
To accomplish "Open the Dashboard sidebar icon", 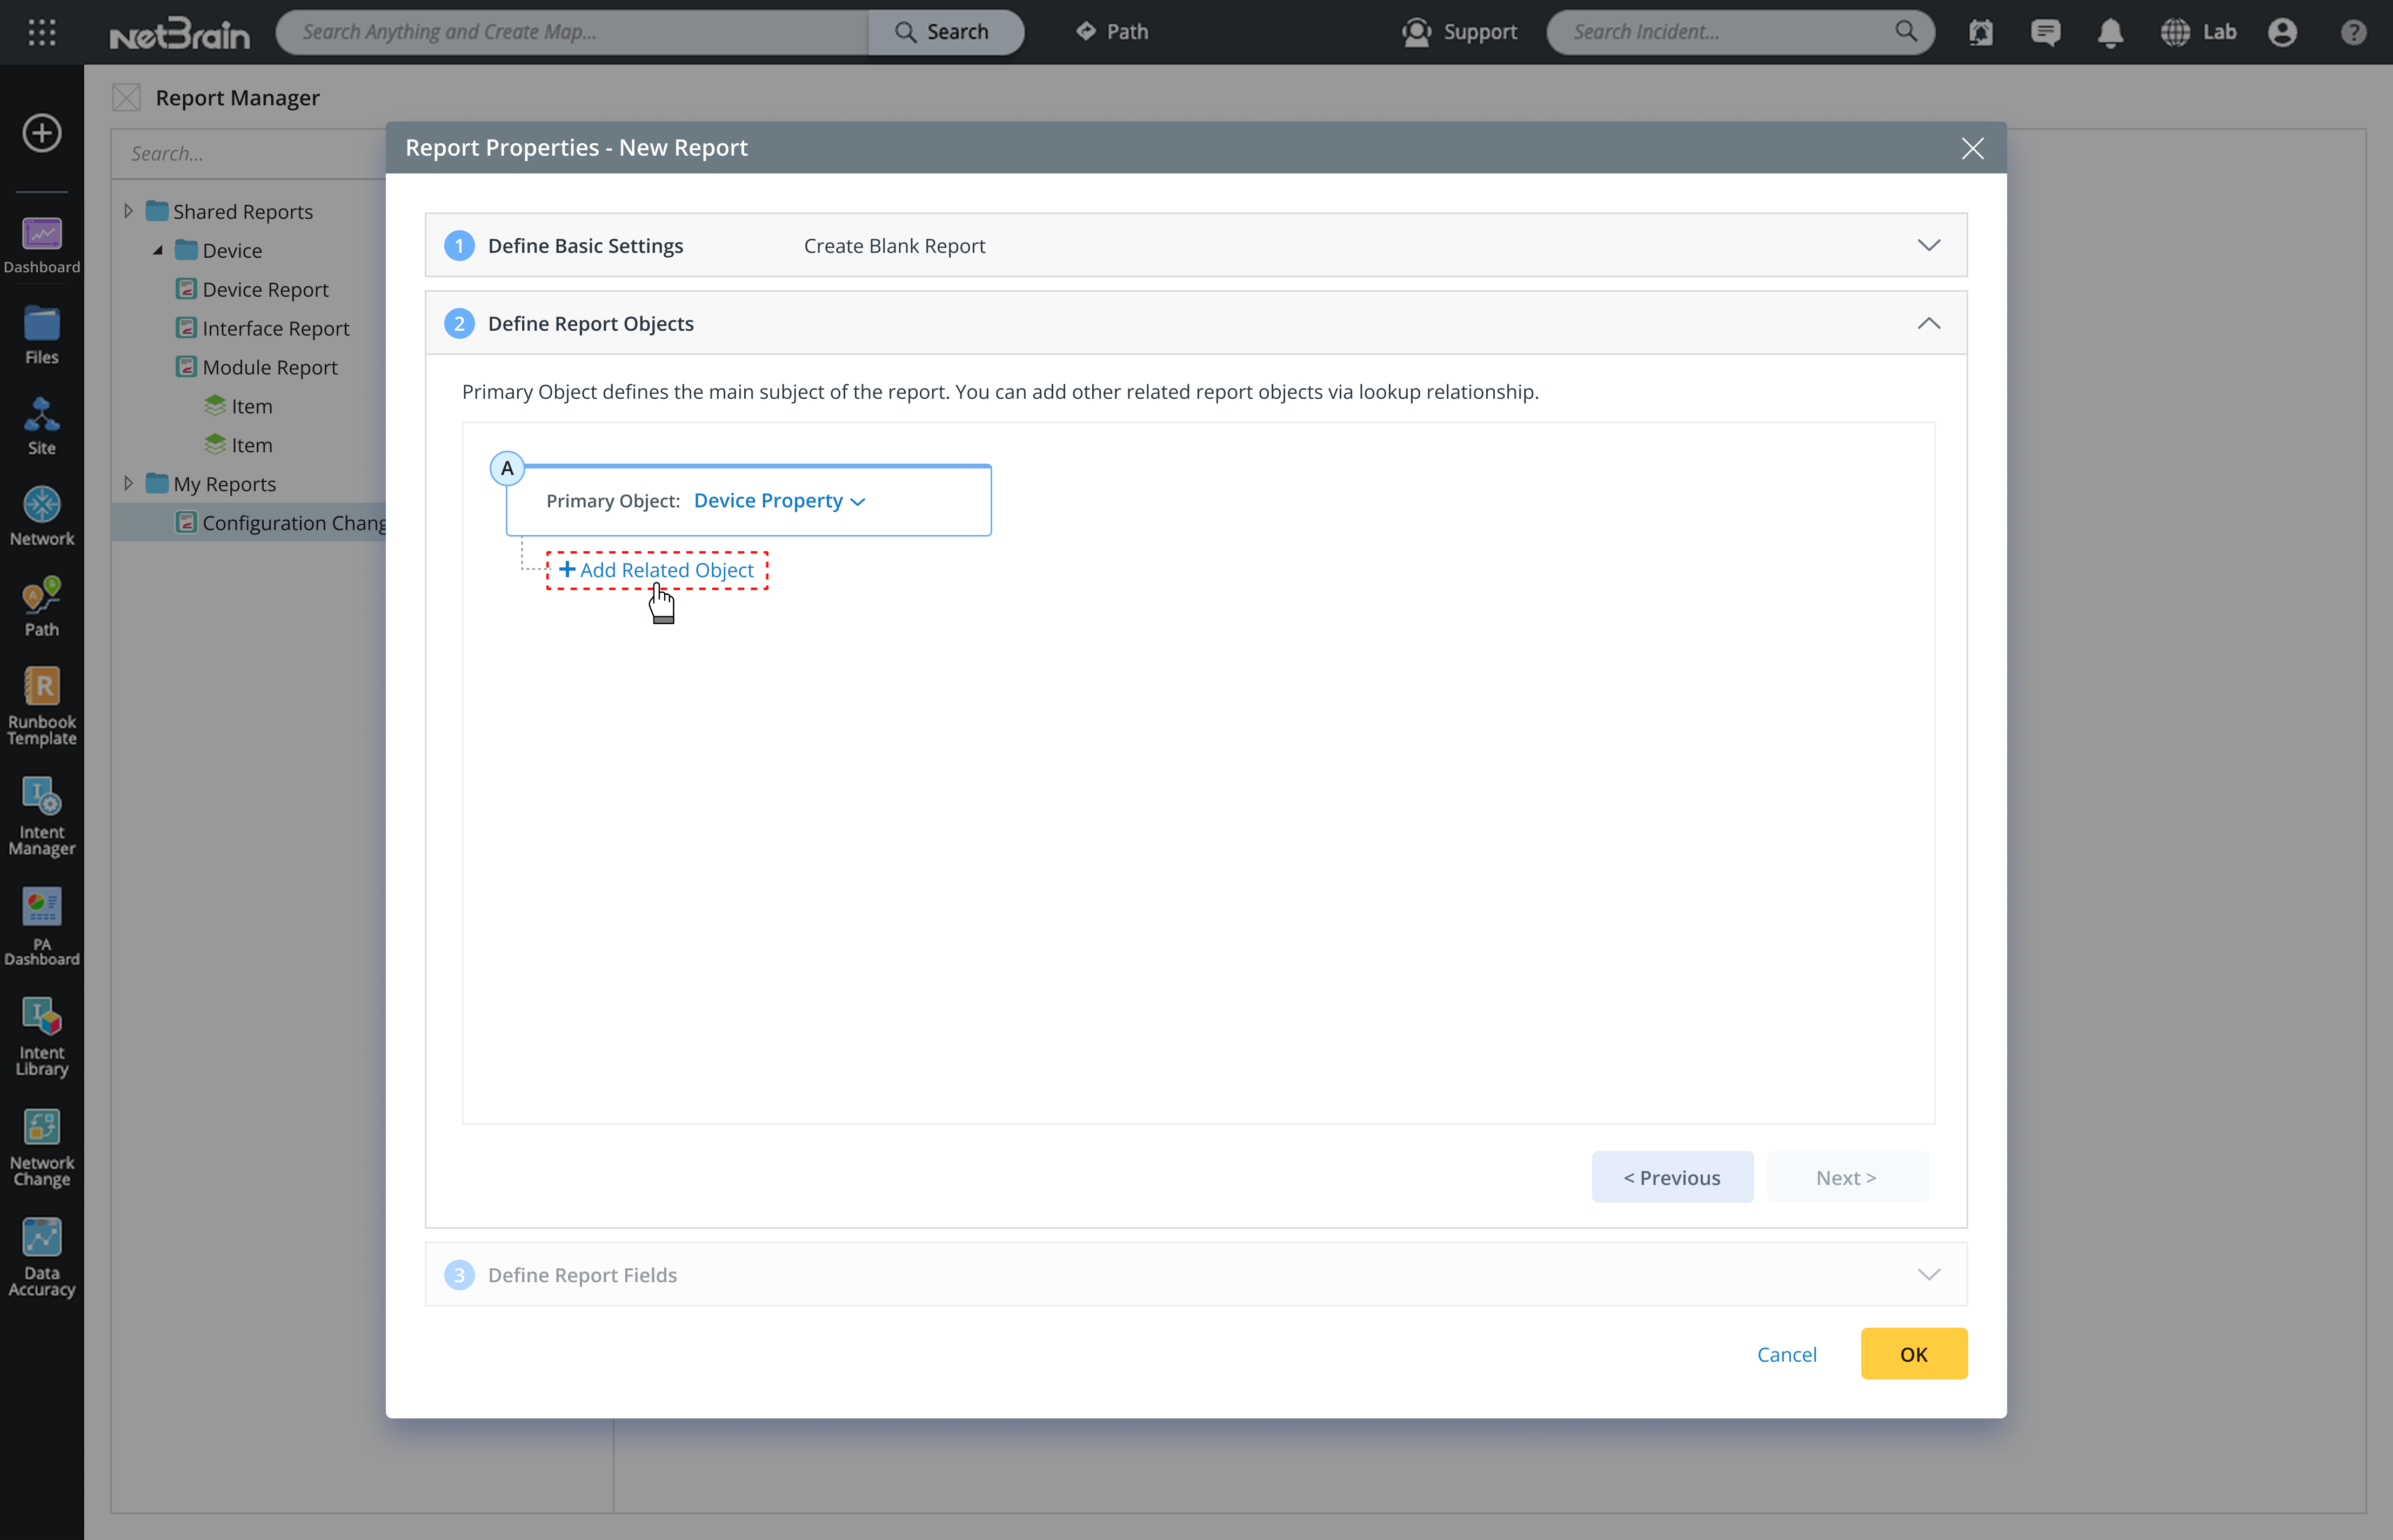I will 41,244.
